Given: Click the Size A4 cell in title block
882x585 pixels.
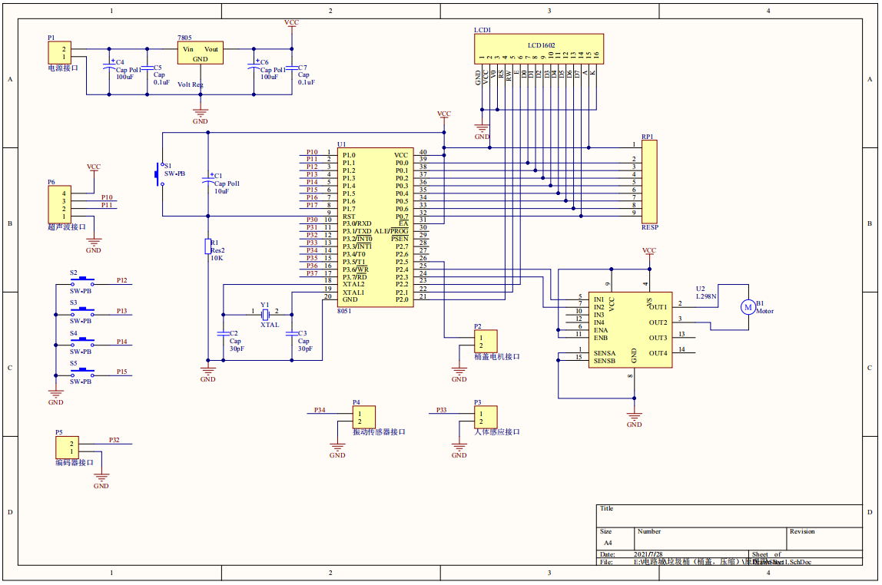Looking at the screenshot, I should click(x=615, y=538).
